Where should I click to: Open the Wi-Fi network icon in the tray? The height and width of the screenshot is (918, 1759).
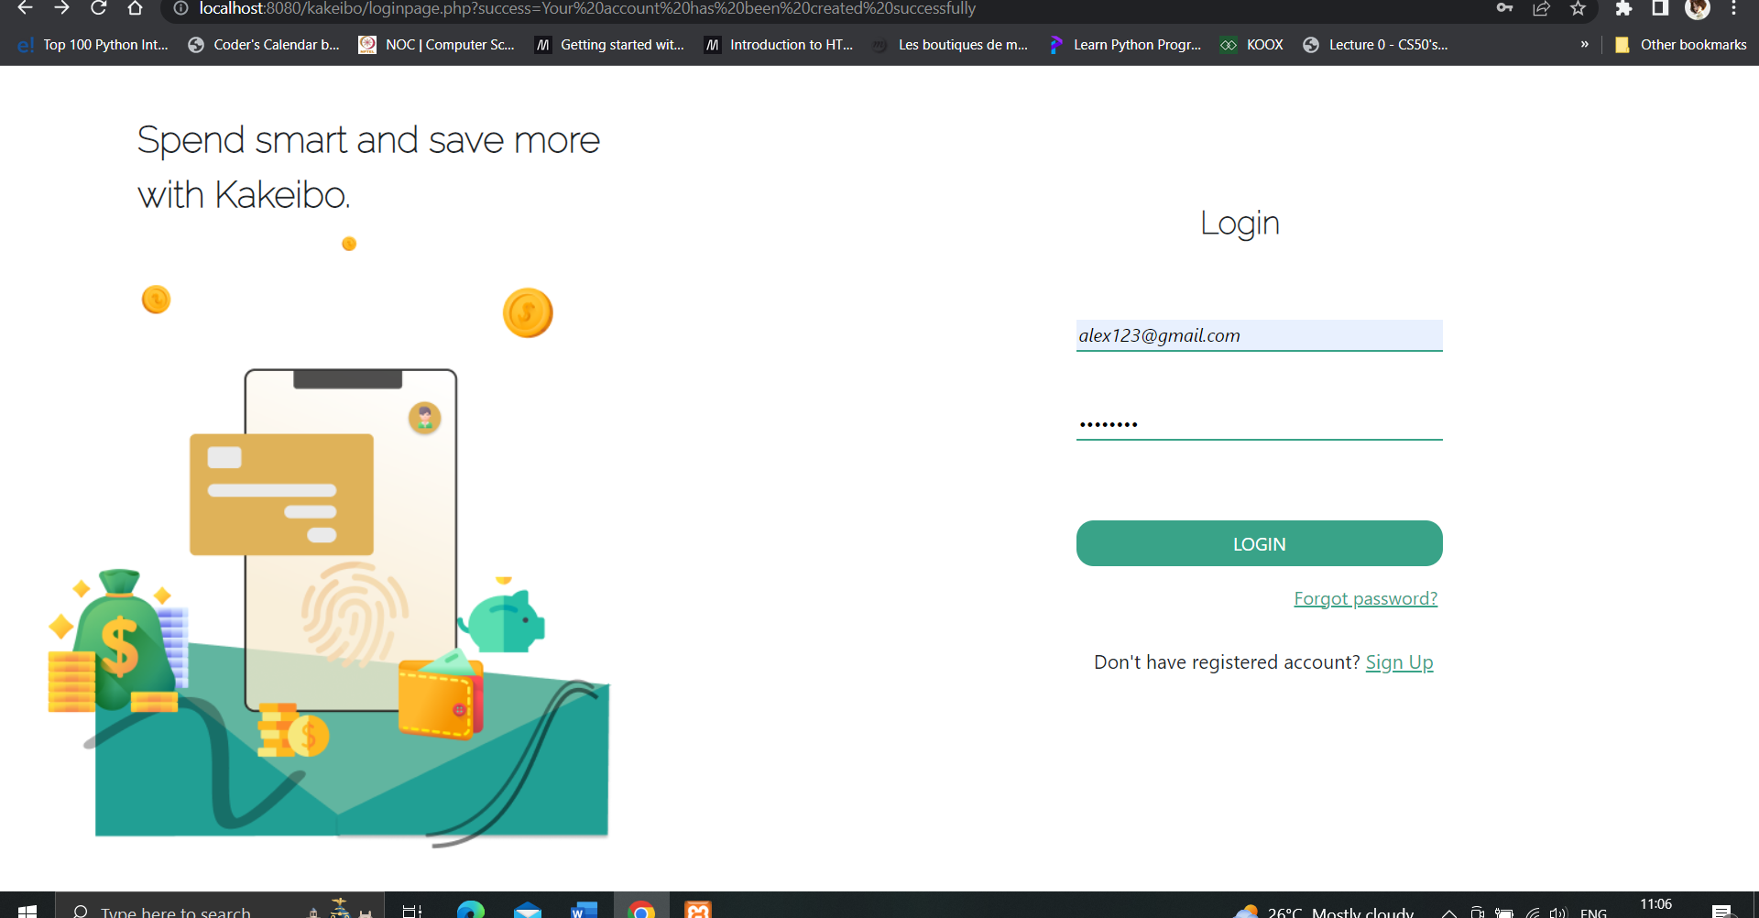(x=1533, y=911)
